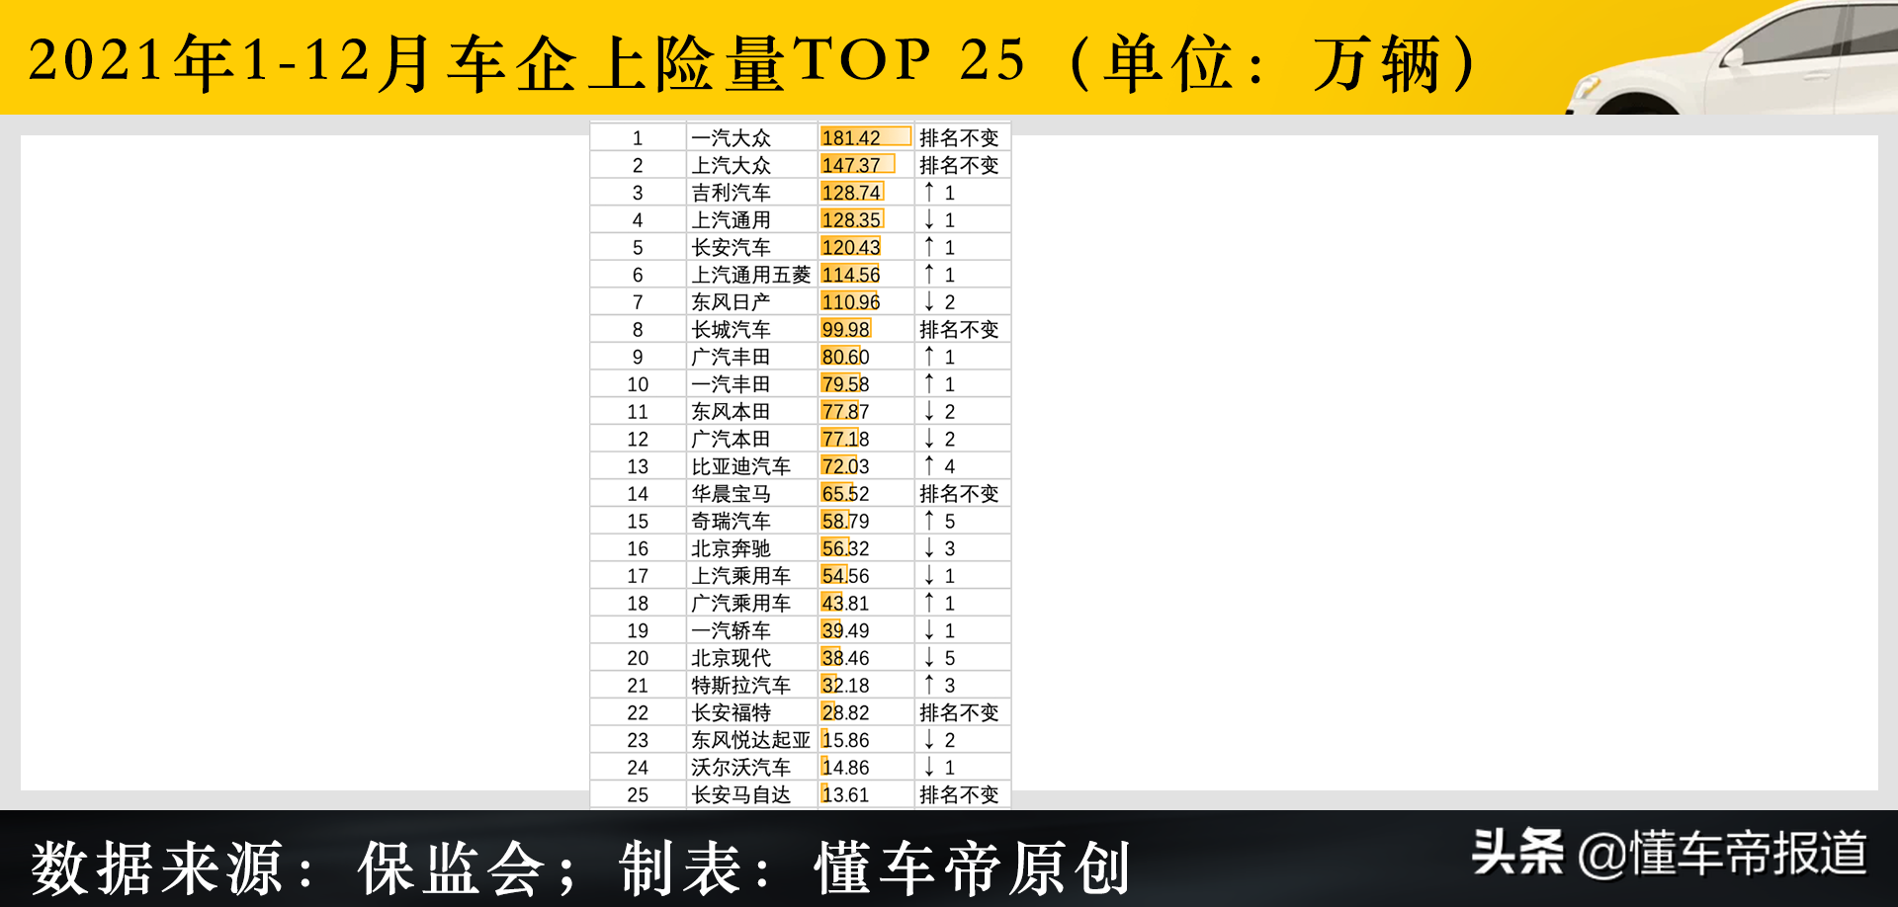Select the company cell 上汽通用五菱
This screenshot has width=1898, height=907.
click(750, 275)
